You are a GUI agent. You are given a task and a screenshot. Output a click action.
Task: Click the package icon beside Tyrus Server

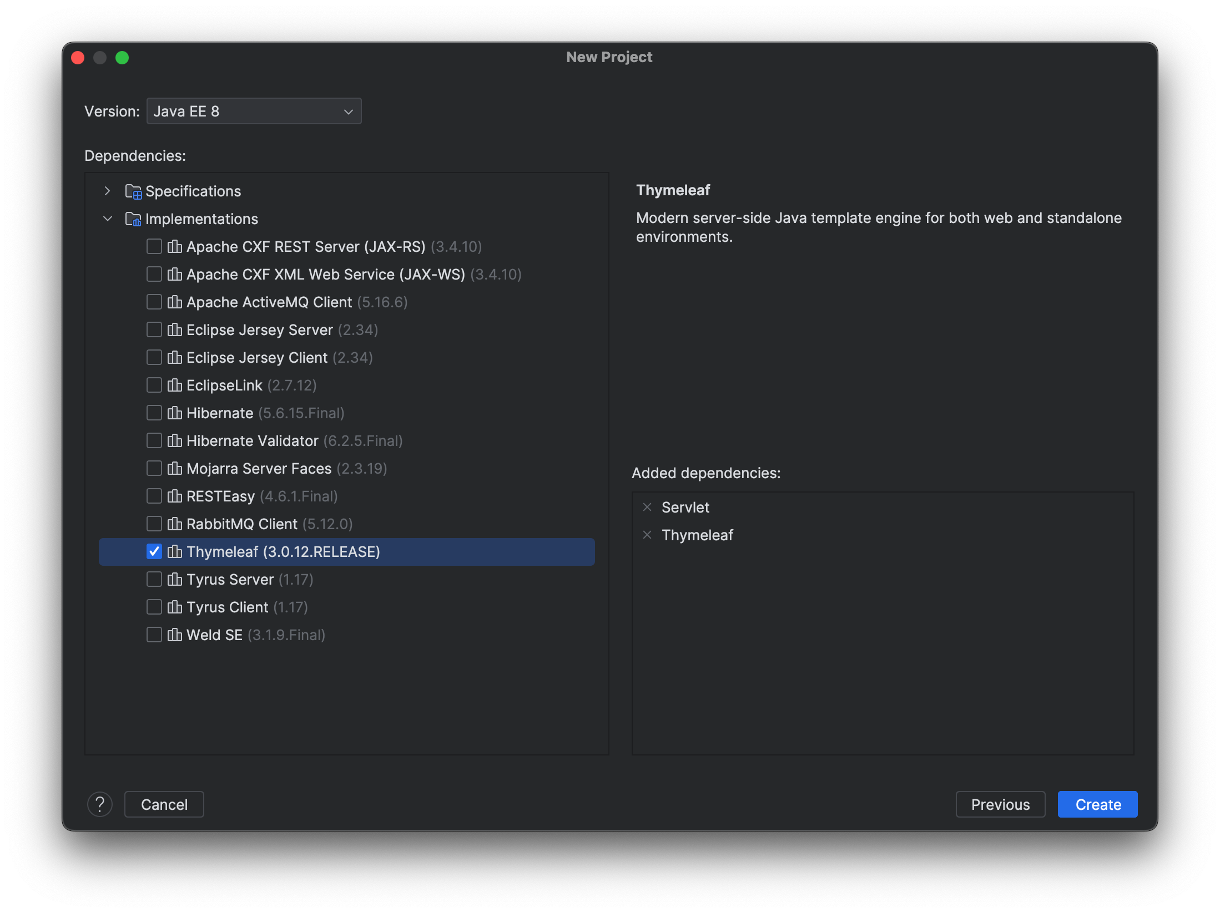pos(174,579)
